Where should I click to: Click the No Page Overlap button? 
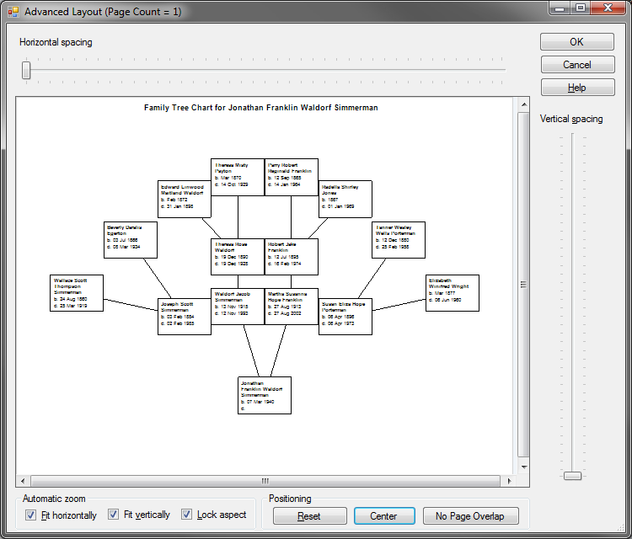[470, 516]
